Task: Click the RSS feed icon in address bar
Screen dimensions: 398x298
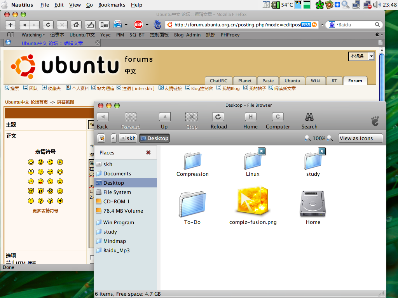Action: 306,24
